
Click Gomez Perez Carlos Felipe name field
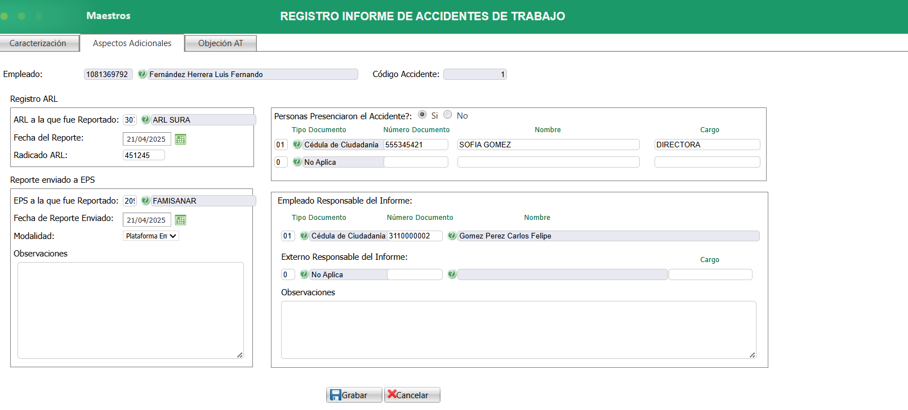tap(608, 236)
